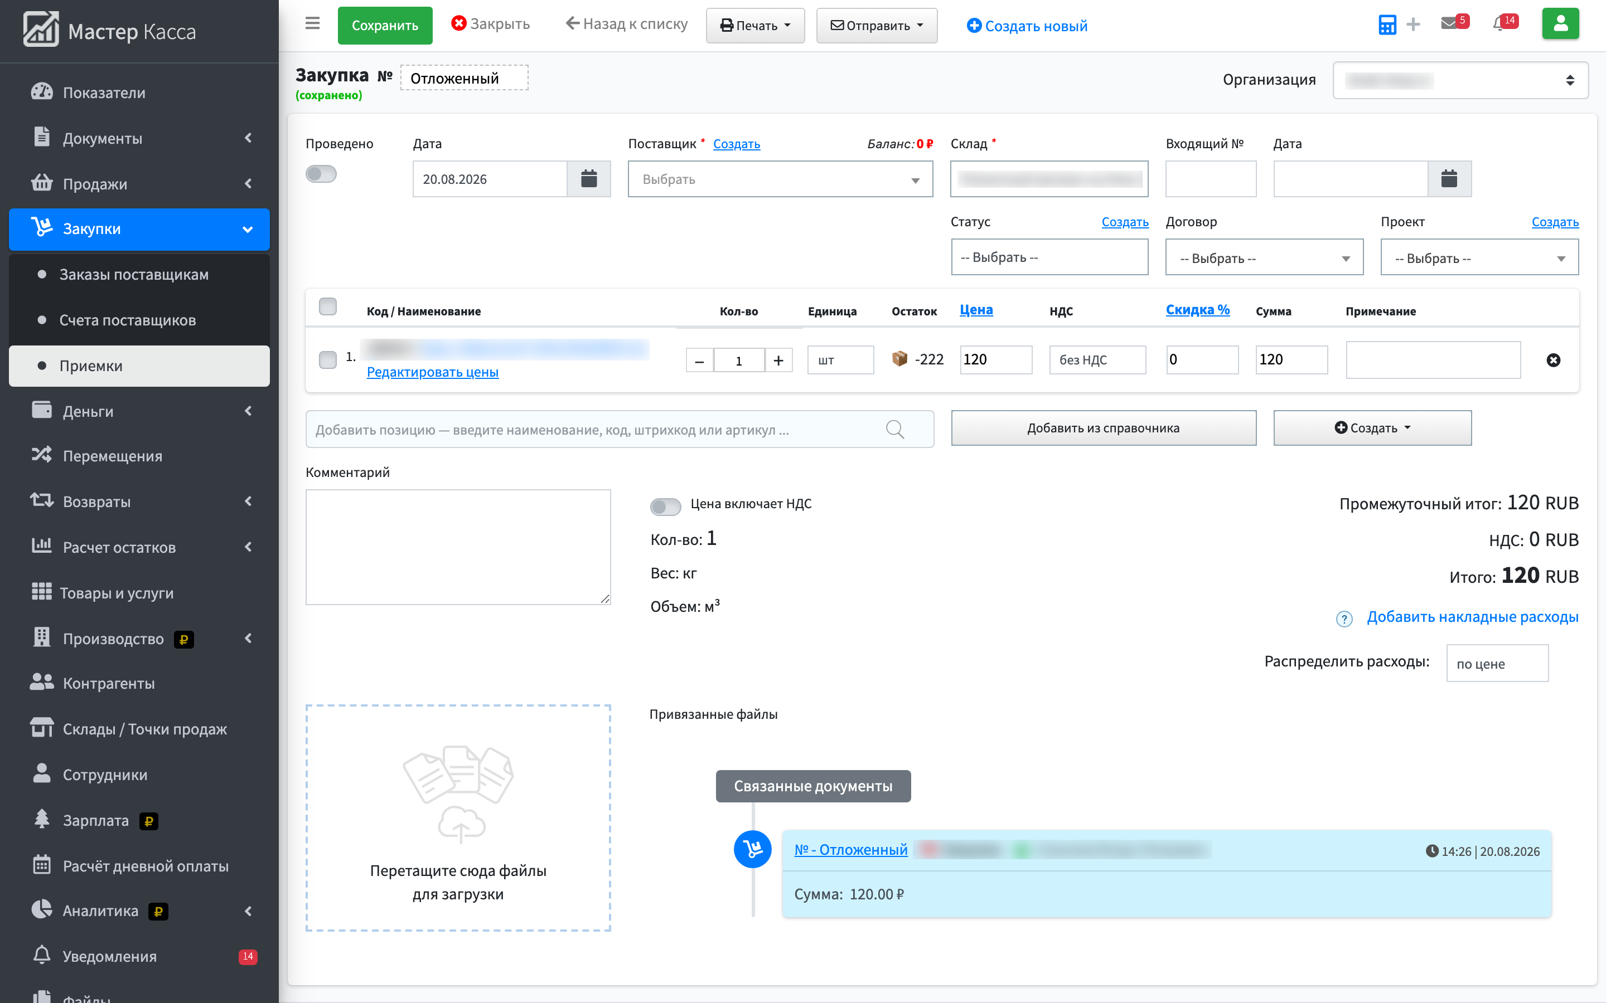This screenshot has height=1003, width=1606.
Task: Open the Печать dropdown button
Action: pyautogui.click(x=755, y=25)
